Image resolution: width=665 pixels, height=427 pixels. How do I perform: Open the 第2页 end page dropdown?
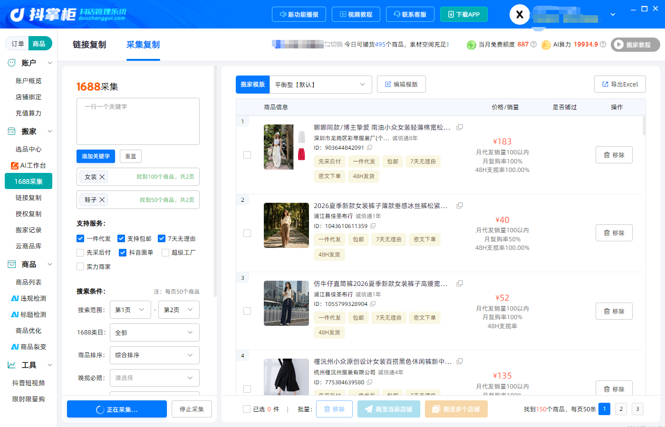click(179, 310)
